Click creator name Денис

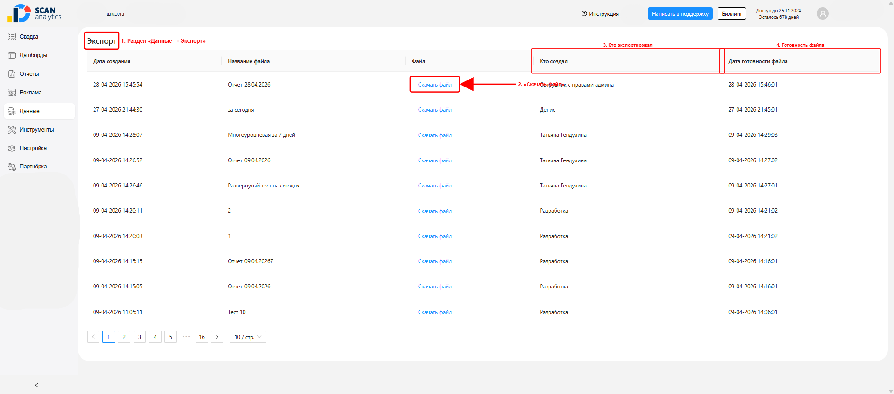[x=548, y=110]
